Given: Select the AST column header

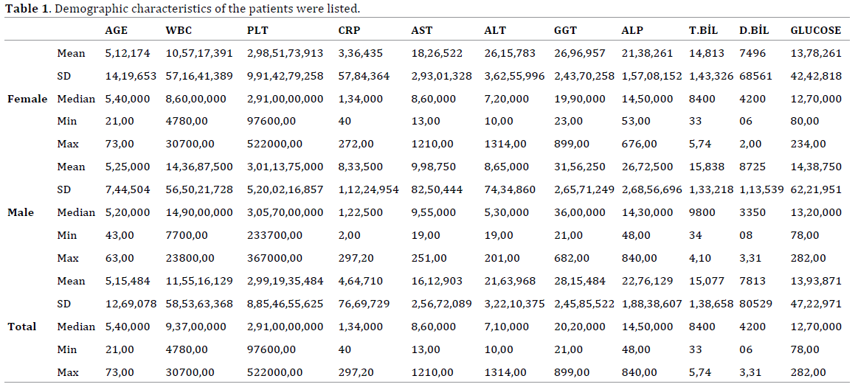Looking at the screenshot, I should click(x=422, y=30).
